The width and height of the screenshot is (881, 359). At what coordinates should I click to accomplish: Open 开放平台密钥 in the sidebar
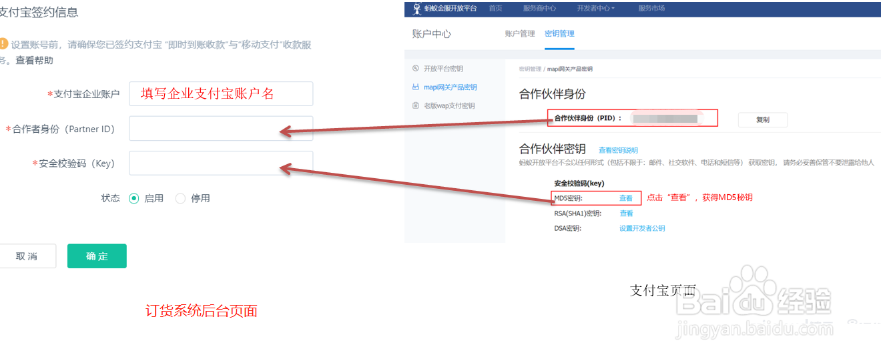point(443,69)
